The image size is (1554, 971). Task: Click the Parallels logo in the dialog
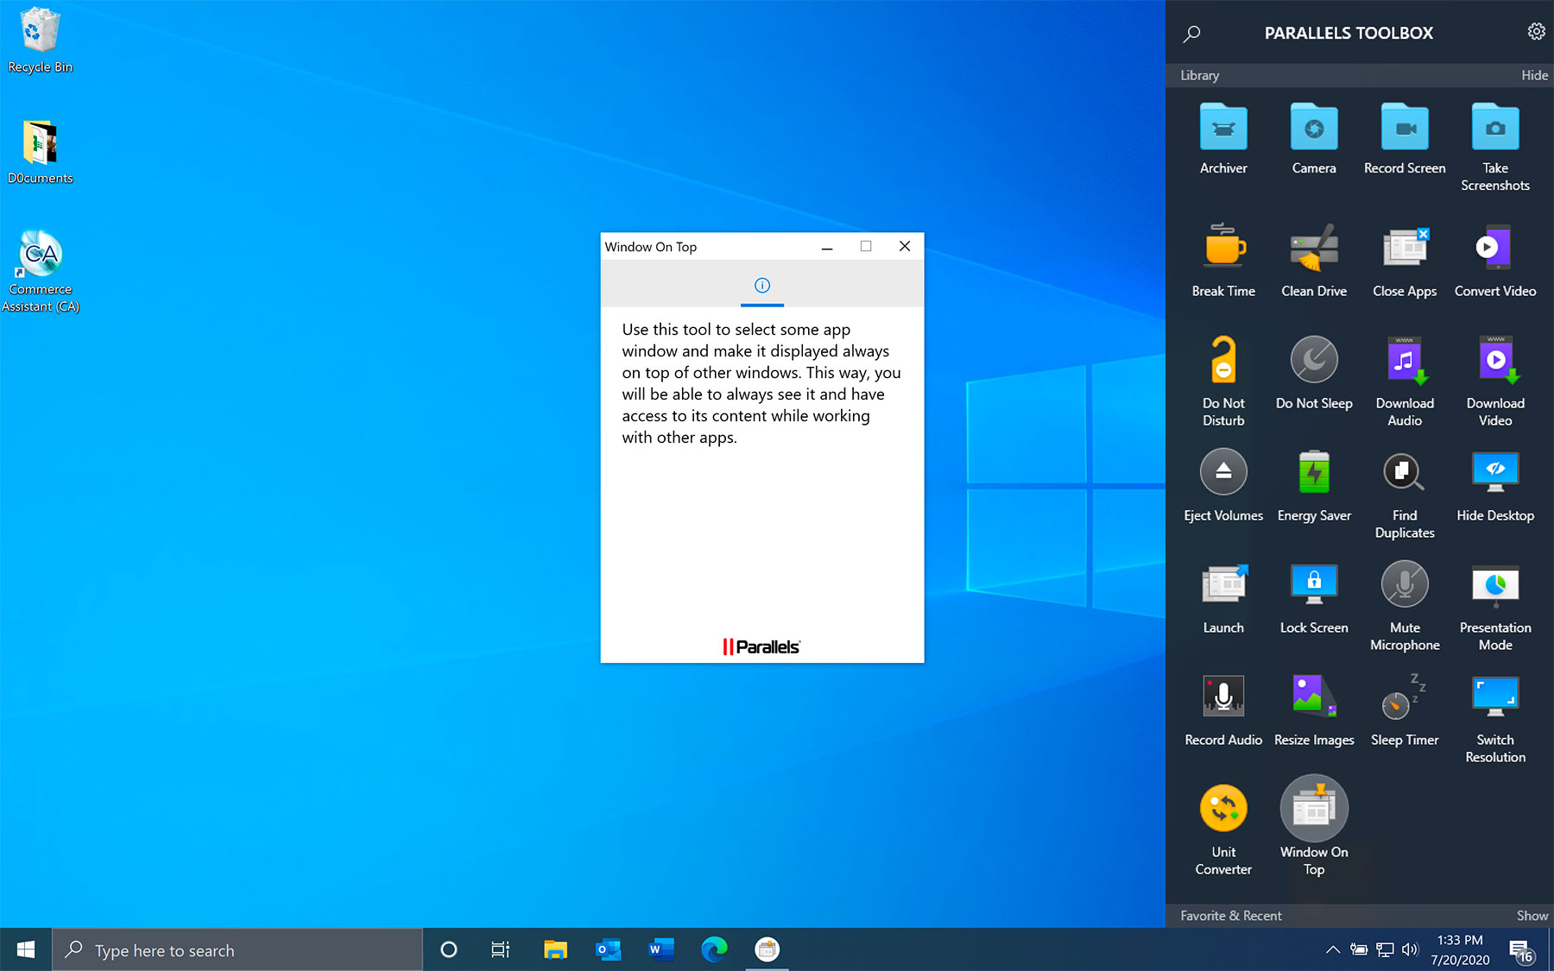pos(762,646)
